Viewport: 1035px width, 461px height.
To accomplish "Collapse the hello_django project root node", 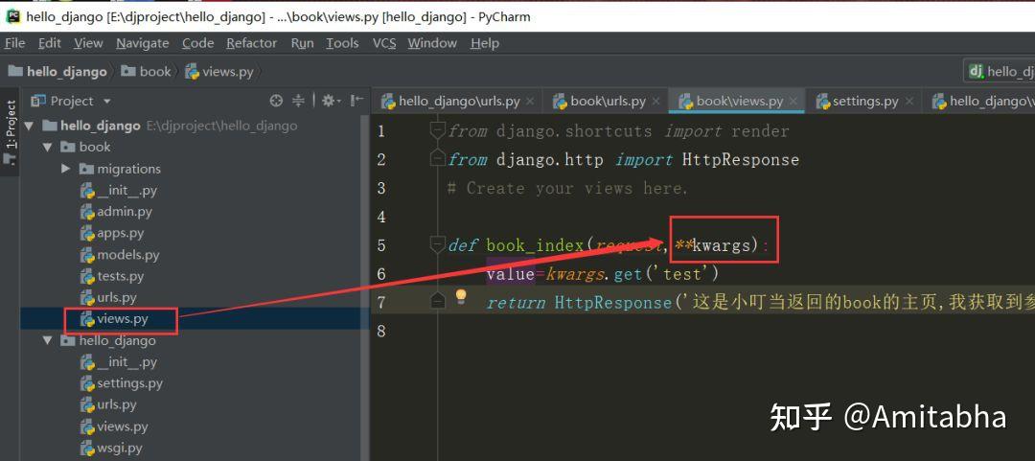I will pyautogui.click(x=29, y=126).
